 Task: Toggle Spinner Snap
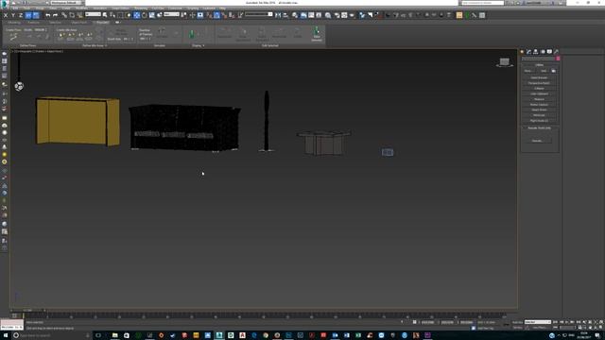click(232, 15)
